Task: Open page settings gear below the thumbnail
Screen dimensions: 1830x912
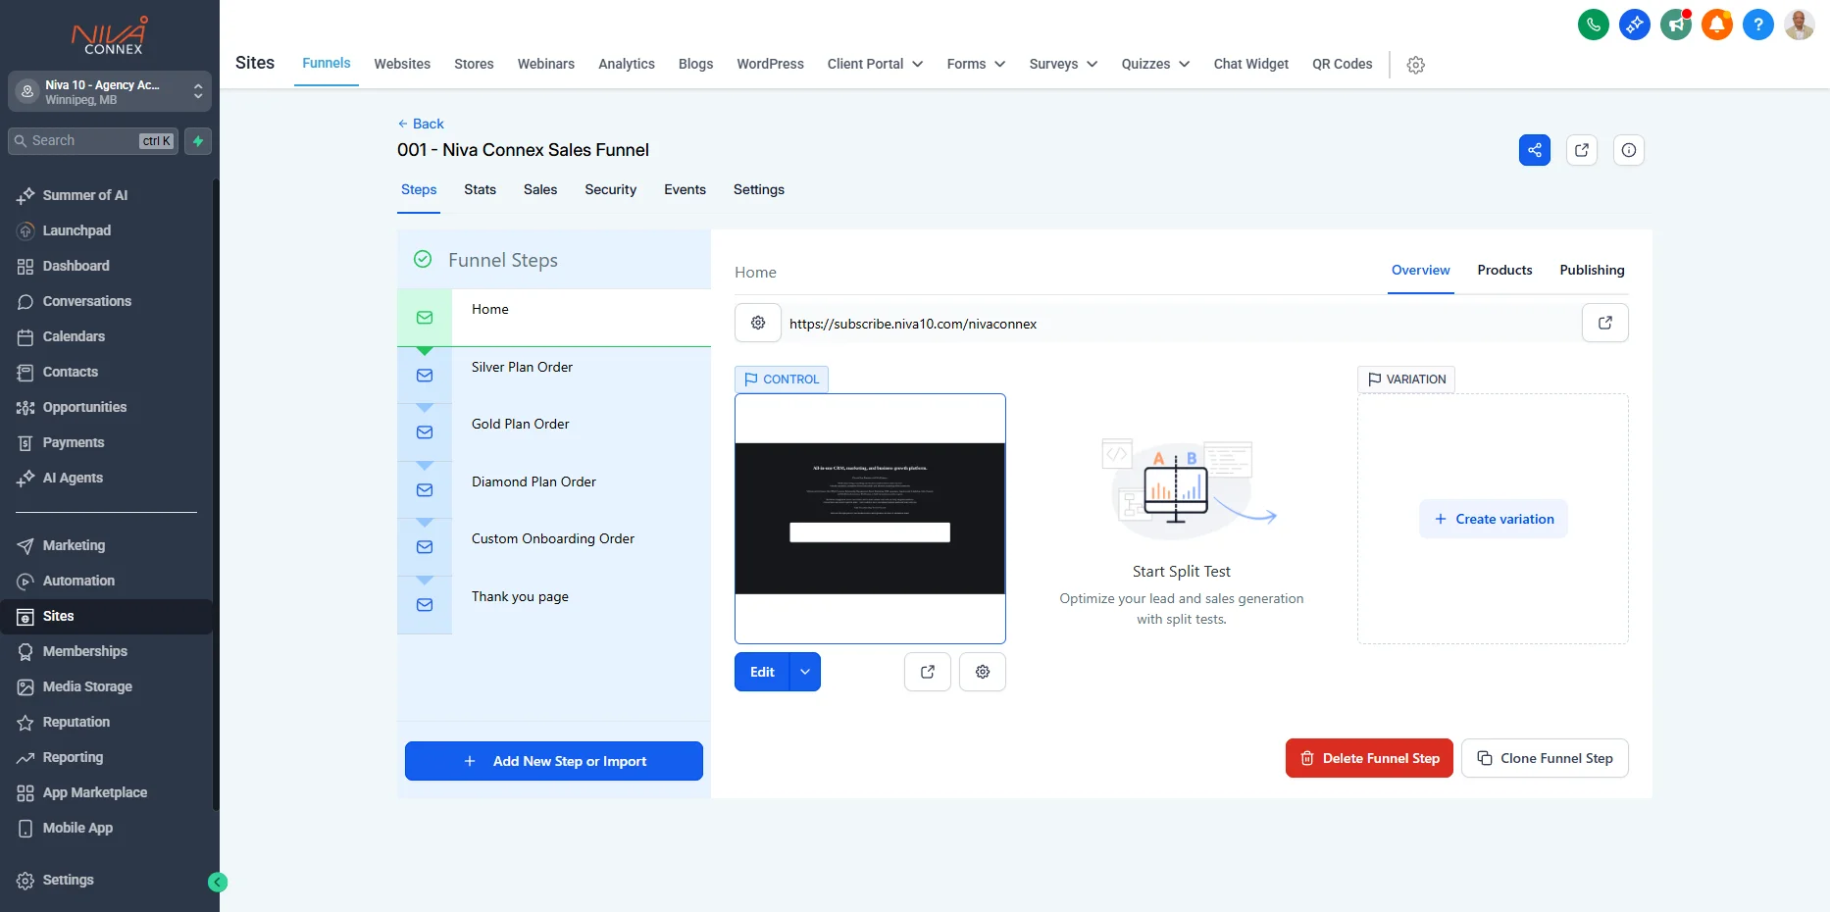Action: [983, 672]
